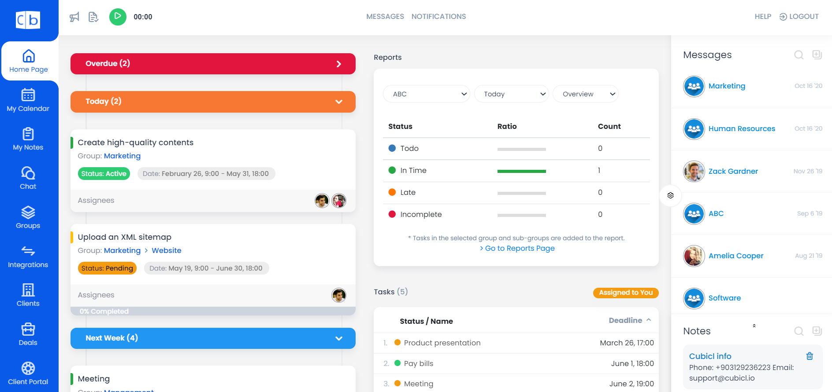Image resolution: width=832 pixels, height=392 pixels.
Task: Collapse the Today (2) section
Action: click(x=213, y=102)
